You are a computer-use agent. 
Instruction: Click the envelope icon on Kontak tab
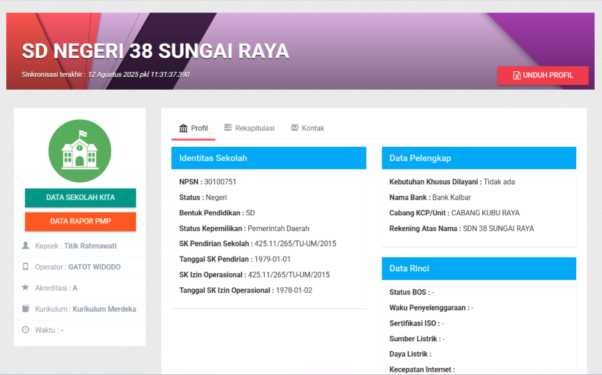(294, 128)
